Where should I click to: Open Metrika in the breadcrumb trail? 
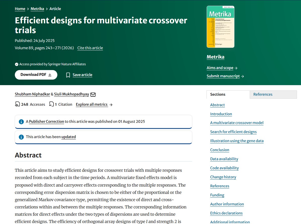37,9
